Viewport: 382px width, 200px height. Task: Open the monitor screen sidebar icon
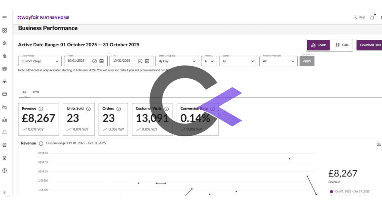coord(4,132)
